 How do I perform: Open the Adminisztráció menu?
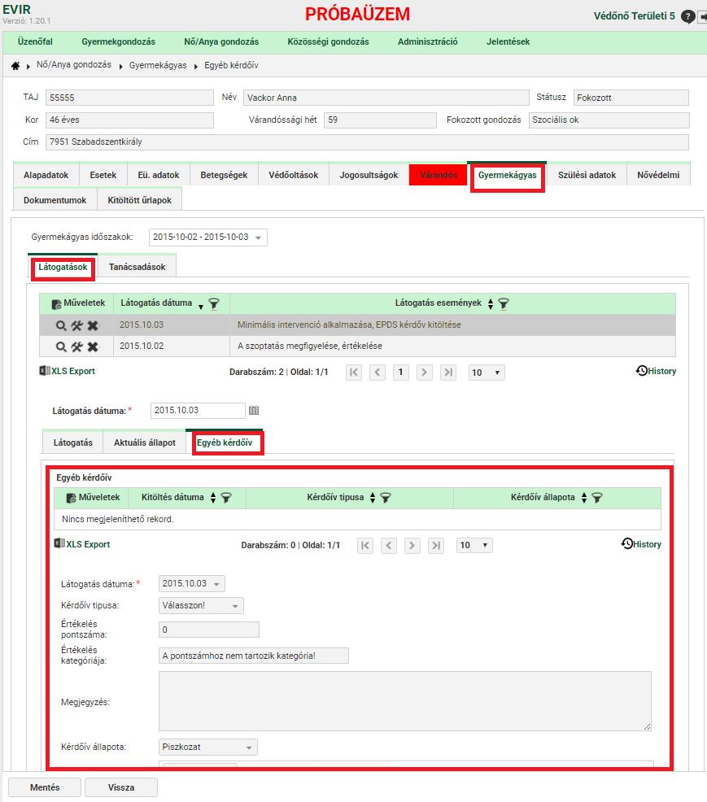click(428, 42)
